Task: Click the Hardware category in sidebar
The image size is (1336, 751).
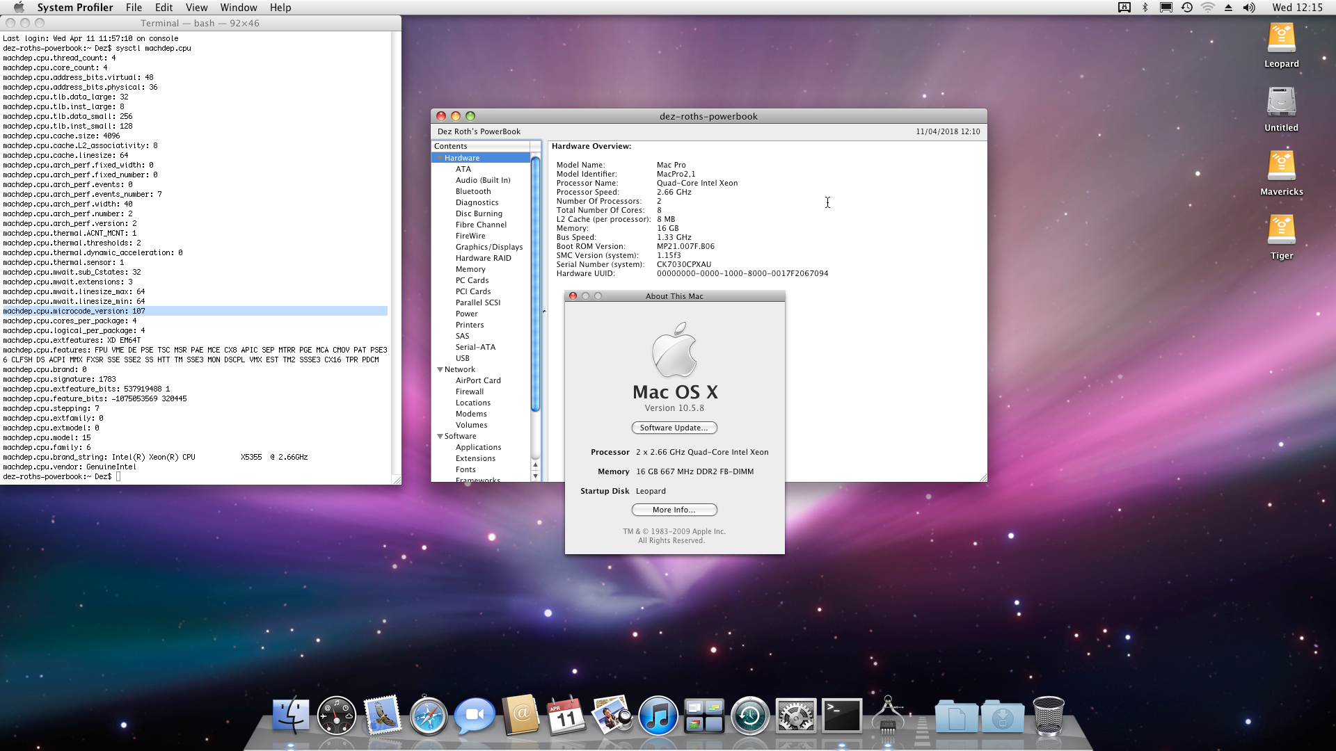Action: [x=463, y=156]
